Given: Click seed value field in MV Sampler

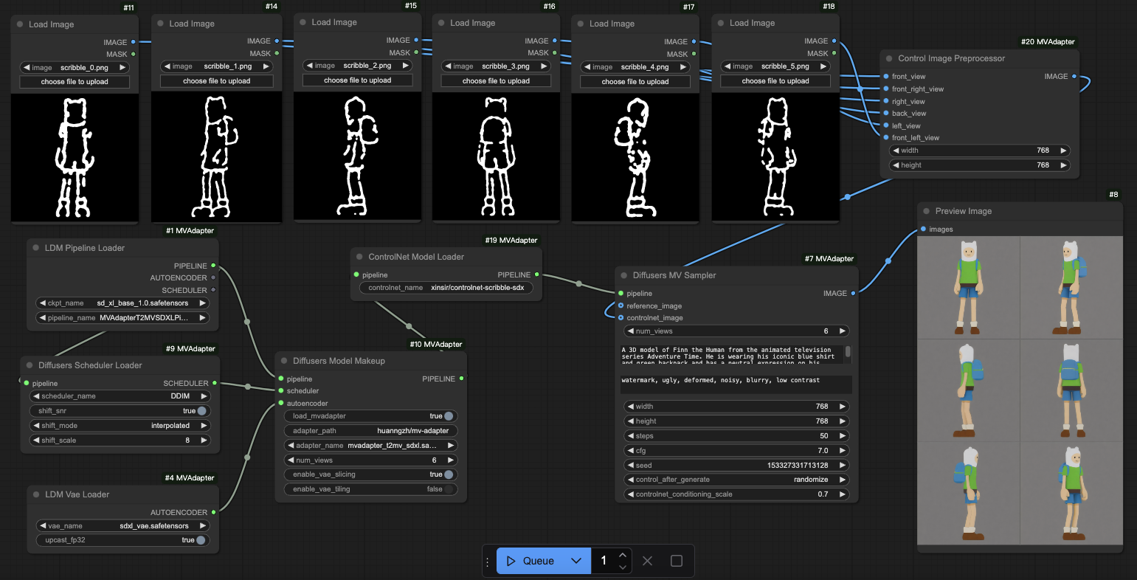Looking at the screenshot, I should (736, 466).
